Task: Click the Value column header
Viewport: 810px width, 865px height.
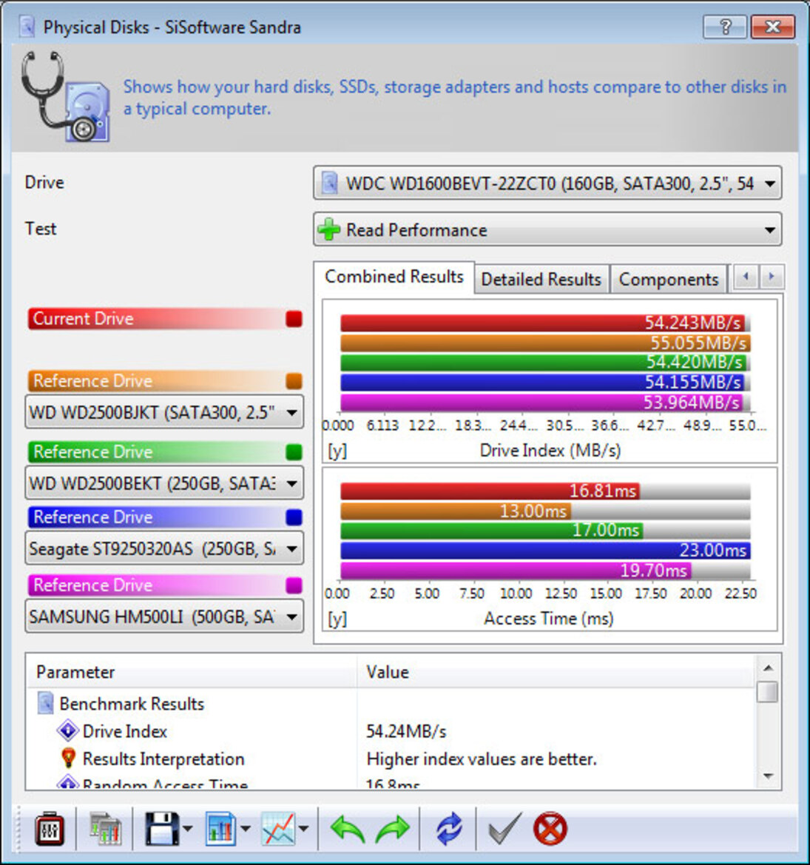Action: pyautogui.click(x=556, y=672)
